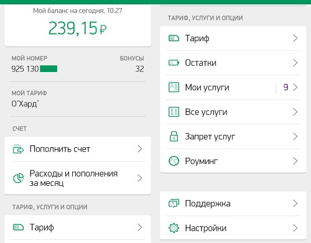The height and width of the screenshot is (243, 311).
Task: Tap the bonus count 32
Action: [x=140, y=69]
